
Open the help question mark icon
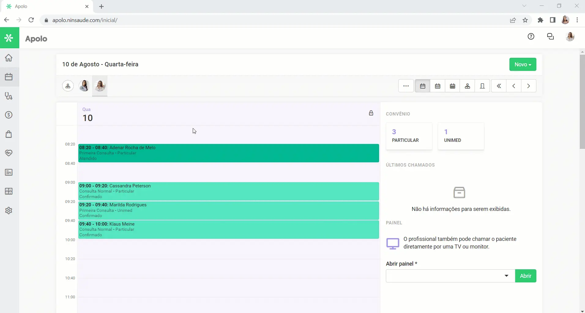click(531, 37)
